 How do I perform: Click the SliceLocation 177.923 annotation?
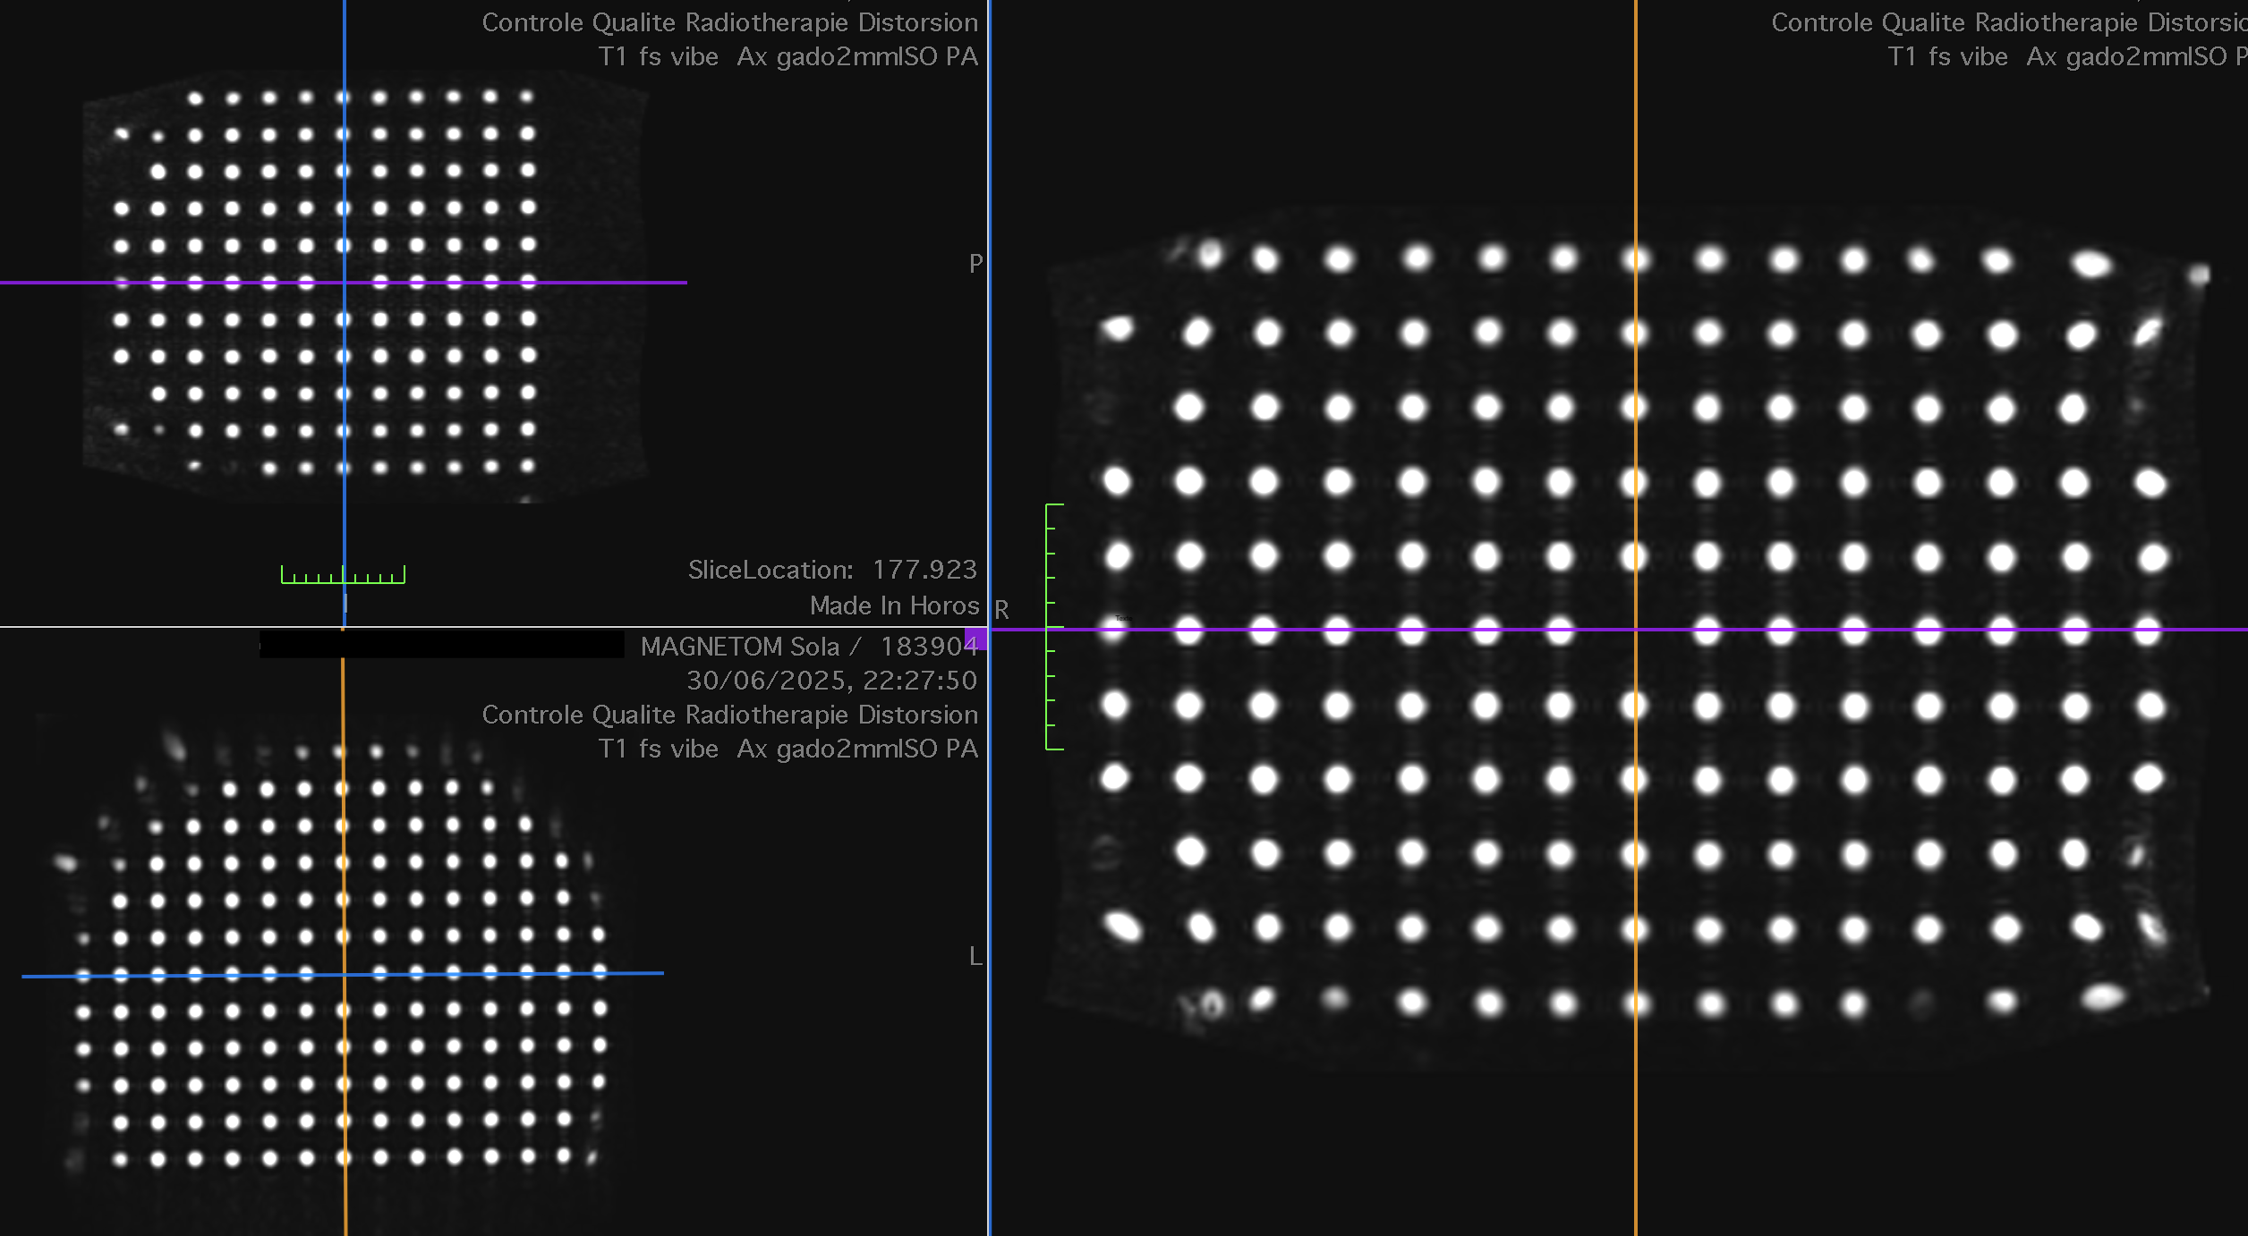pyautogui.click(x=831, y=570)
